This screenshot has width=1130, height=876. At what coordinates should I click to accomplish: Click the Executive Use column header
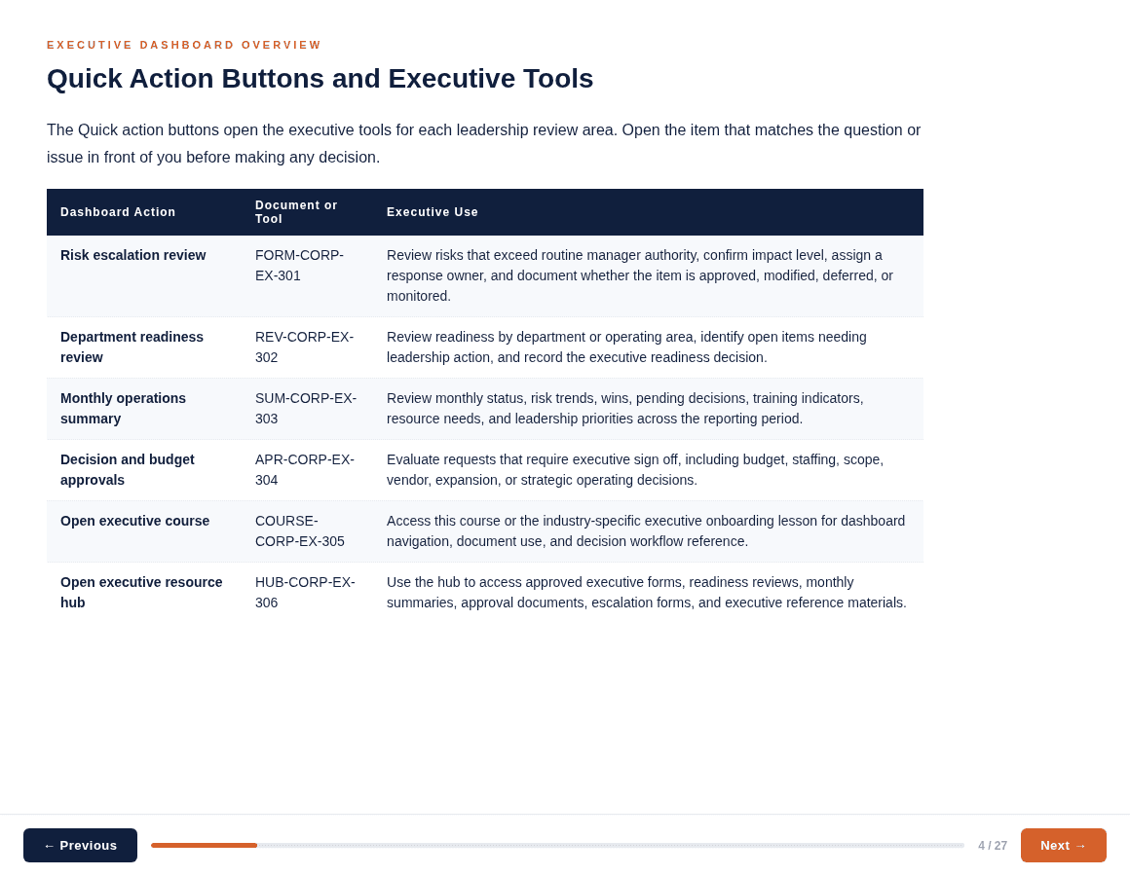click(x=433, y=212)
